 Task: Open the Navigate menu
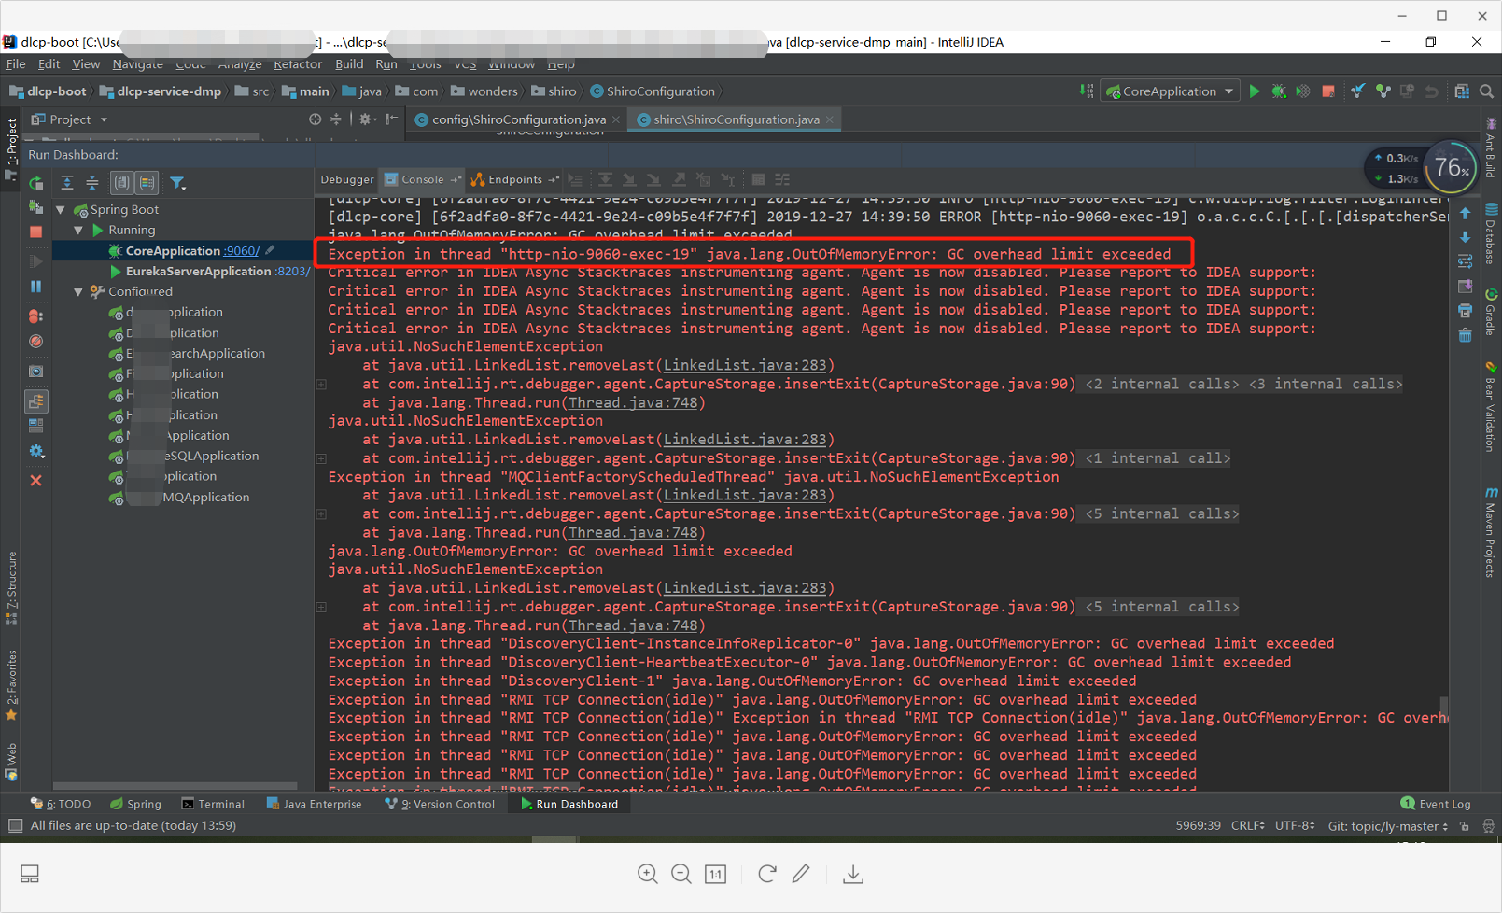[137, 63]
